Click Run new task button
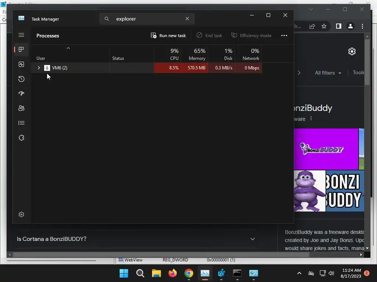This screenshot has height=282, width=377. point(168,36)
